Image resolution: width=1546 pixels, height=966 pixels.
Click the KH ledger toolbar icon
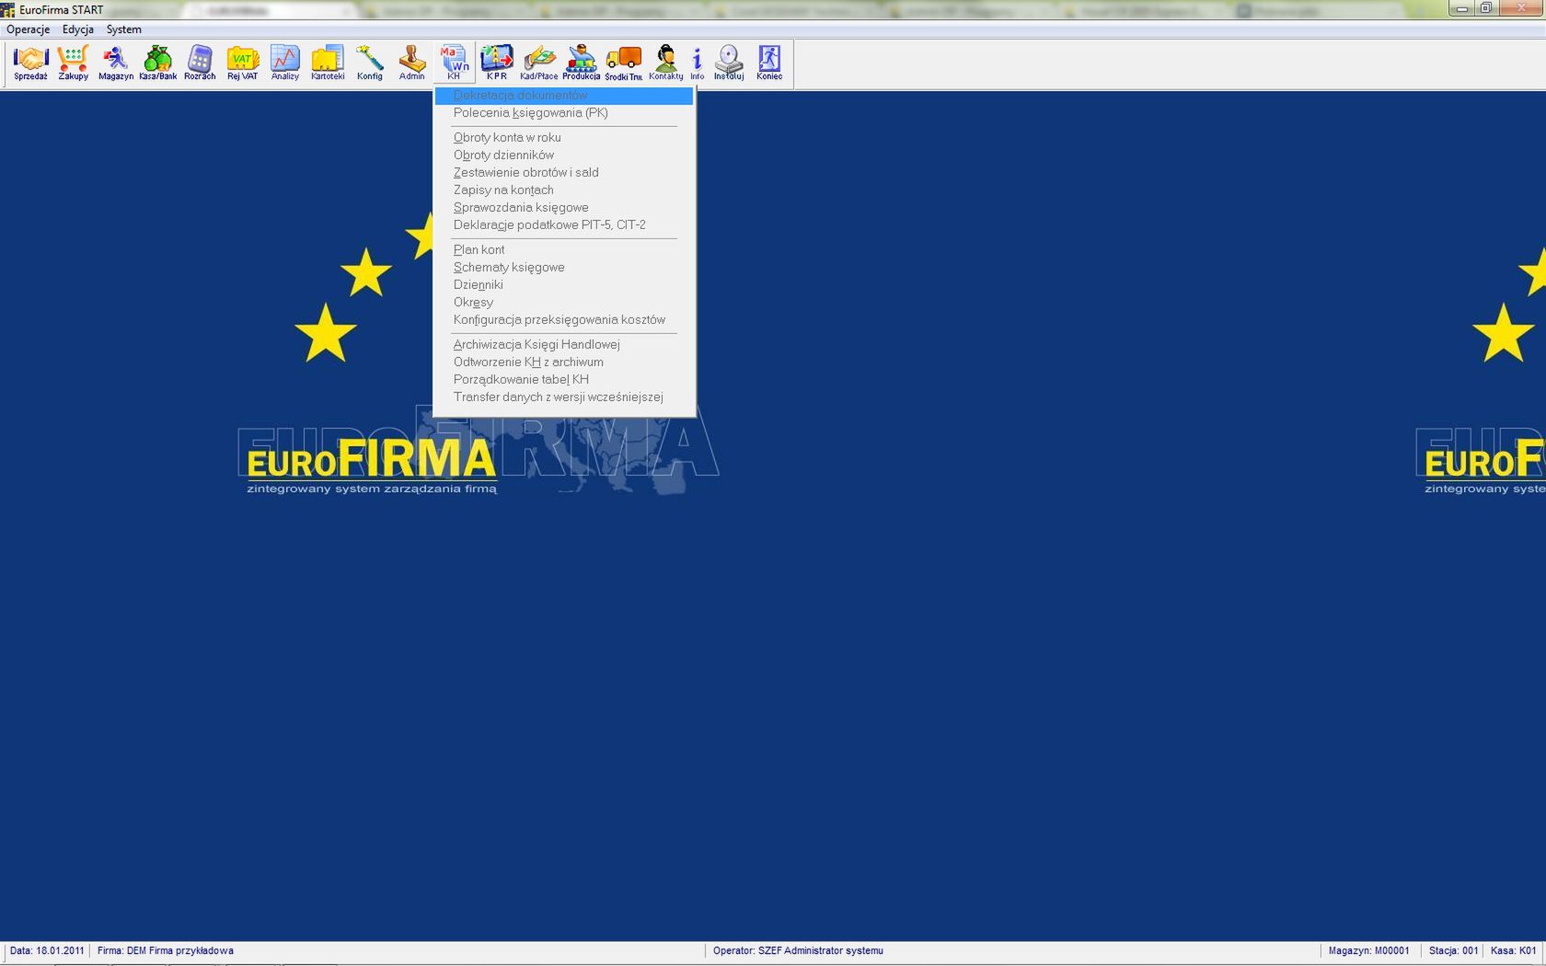click(x=454, y=63)
